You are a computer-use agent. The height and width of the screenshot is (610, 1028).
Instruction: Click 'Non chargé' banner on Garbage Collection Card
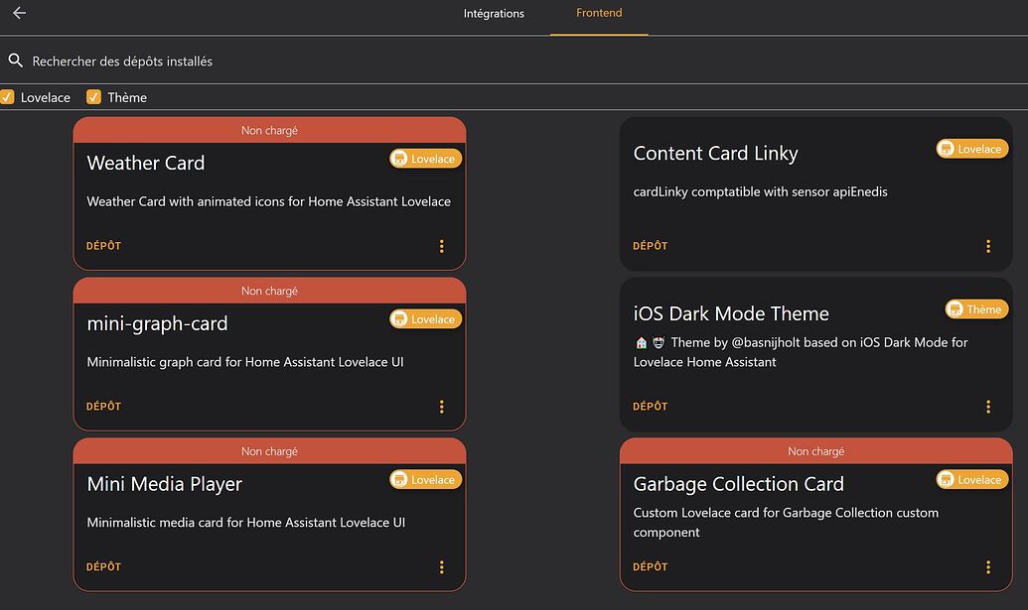[816, 451]
